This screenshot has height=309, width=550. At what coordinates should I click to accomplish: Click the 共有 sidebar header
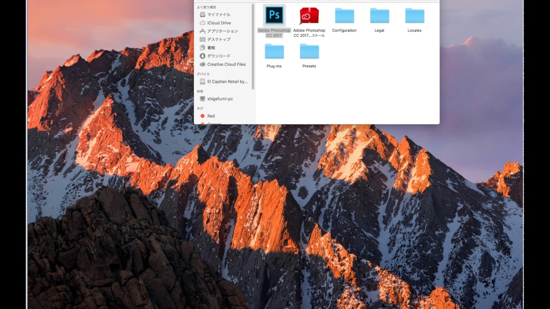tap(200, 91)
